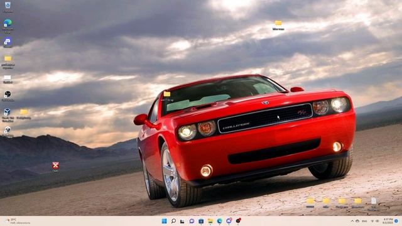Viewport: 402px width, 226px height.
Task: Open the taskbar clock and date
Action: pyautogui.click(x=388, y=221)
